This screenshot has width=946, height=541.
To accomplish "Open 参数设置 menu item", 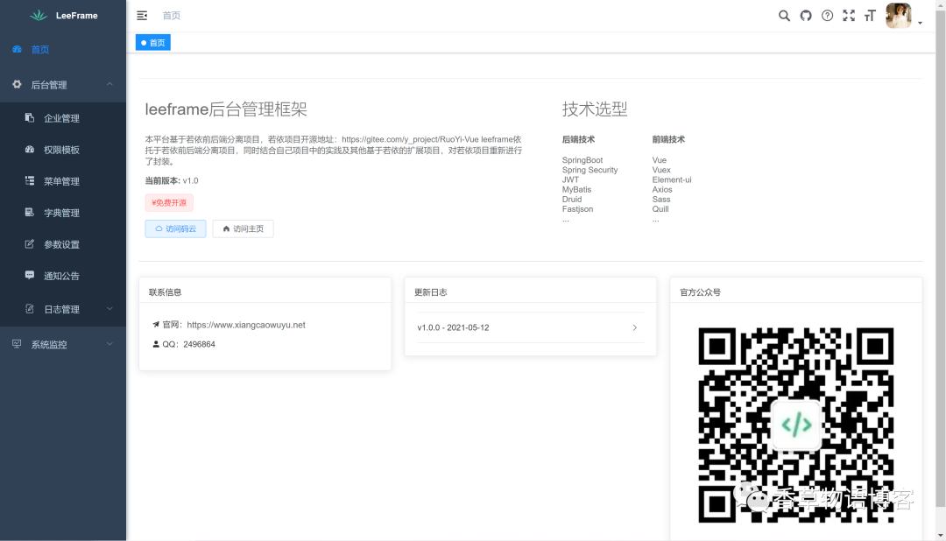I will (63, 244).
